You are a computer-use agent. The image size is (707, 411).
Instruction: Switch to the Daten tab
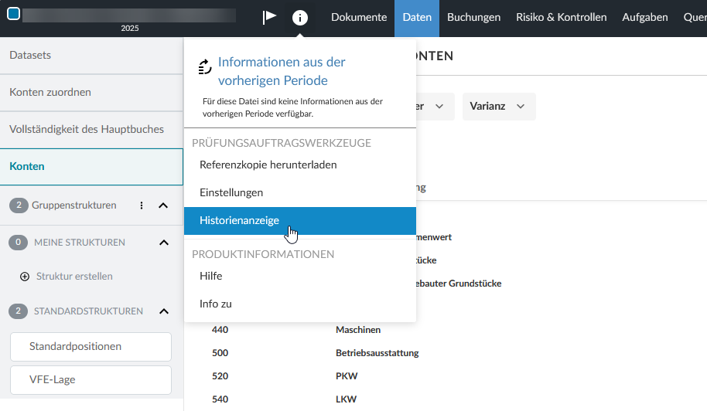tap(417, 18)
